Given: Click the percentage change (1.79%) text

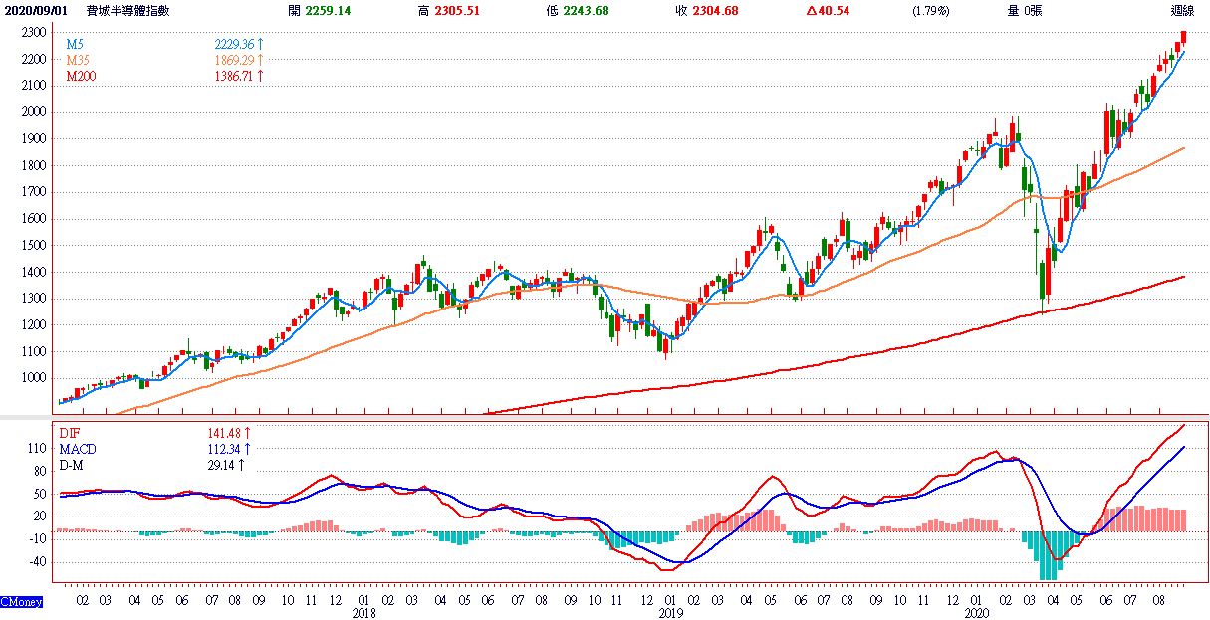Looking at the screenshot, I should tap(929, 11).
